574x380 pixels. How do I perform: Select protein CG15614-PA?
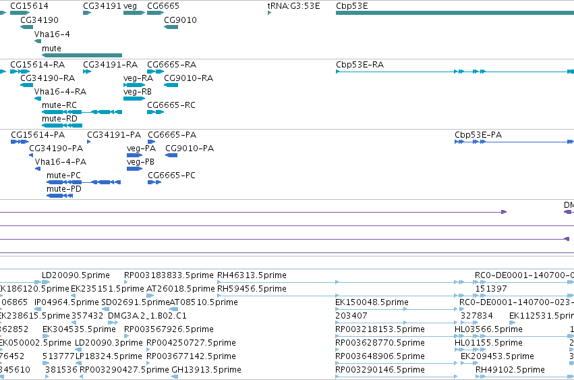click(x=38, y=135)
